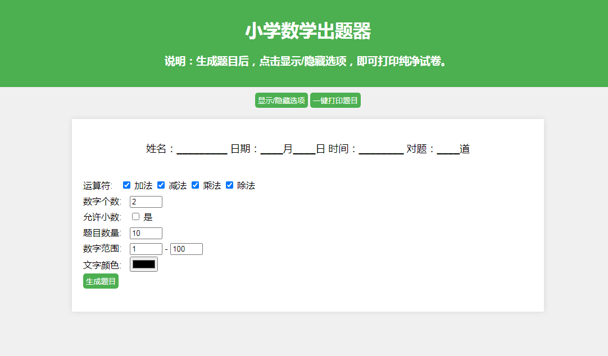Screen dimensions: 608x356
Task: Click the blank after 对题
Action: (448, 149)
